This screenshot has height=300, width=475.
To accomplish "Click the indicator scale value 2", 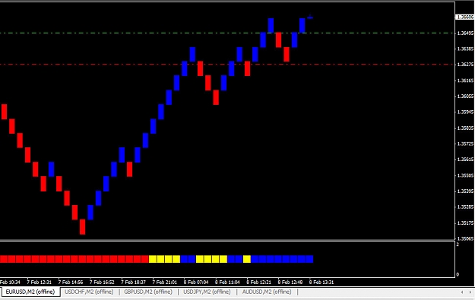I will 458,245.
